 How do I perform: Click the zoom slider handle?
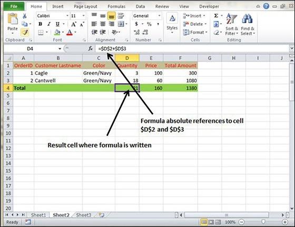[x=263, y=222]
